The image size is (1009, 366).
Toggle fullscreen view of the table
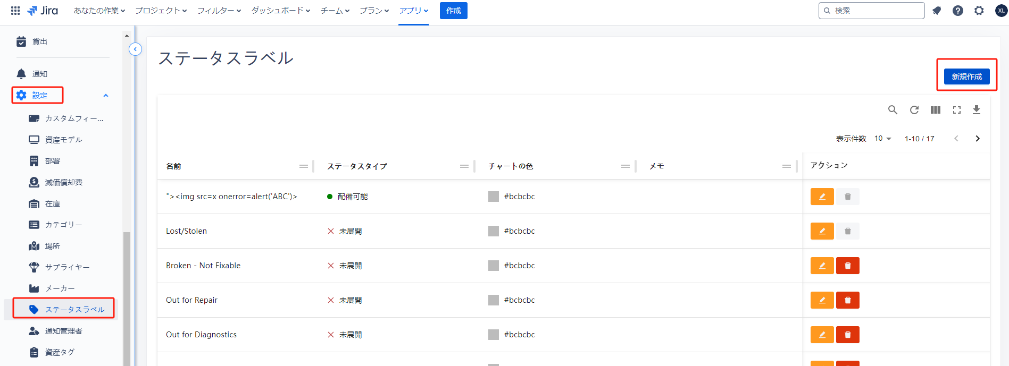956,110
